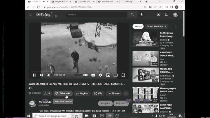Image resolution: width=210 pixels, height=118 pixels.
Task: Bookmark this page with star icon
Action: [160, 7]
